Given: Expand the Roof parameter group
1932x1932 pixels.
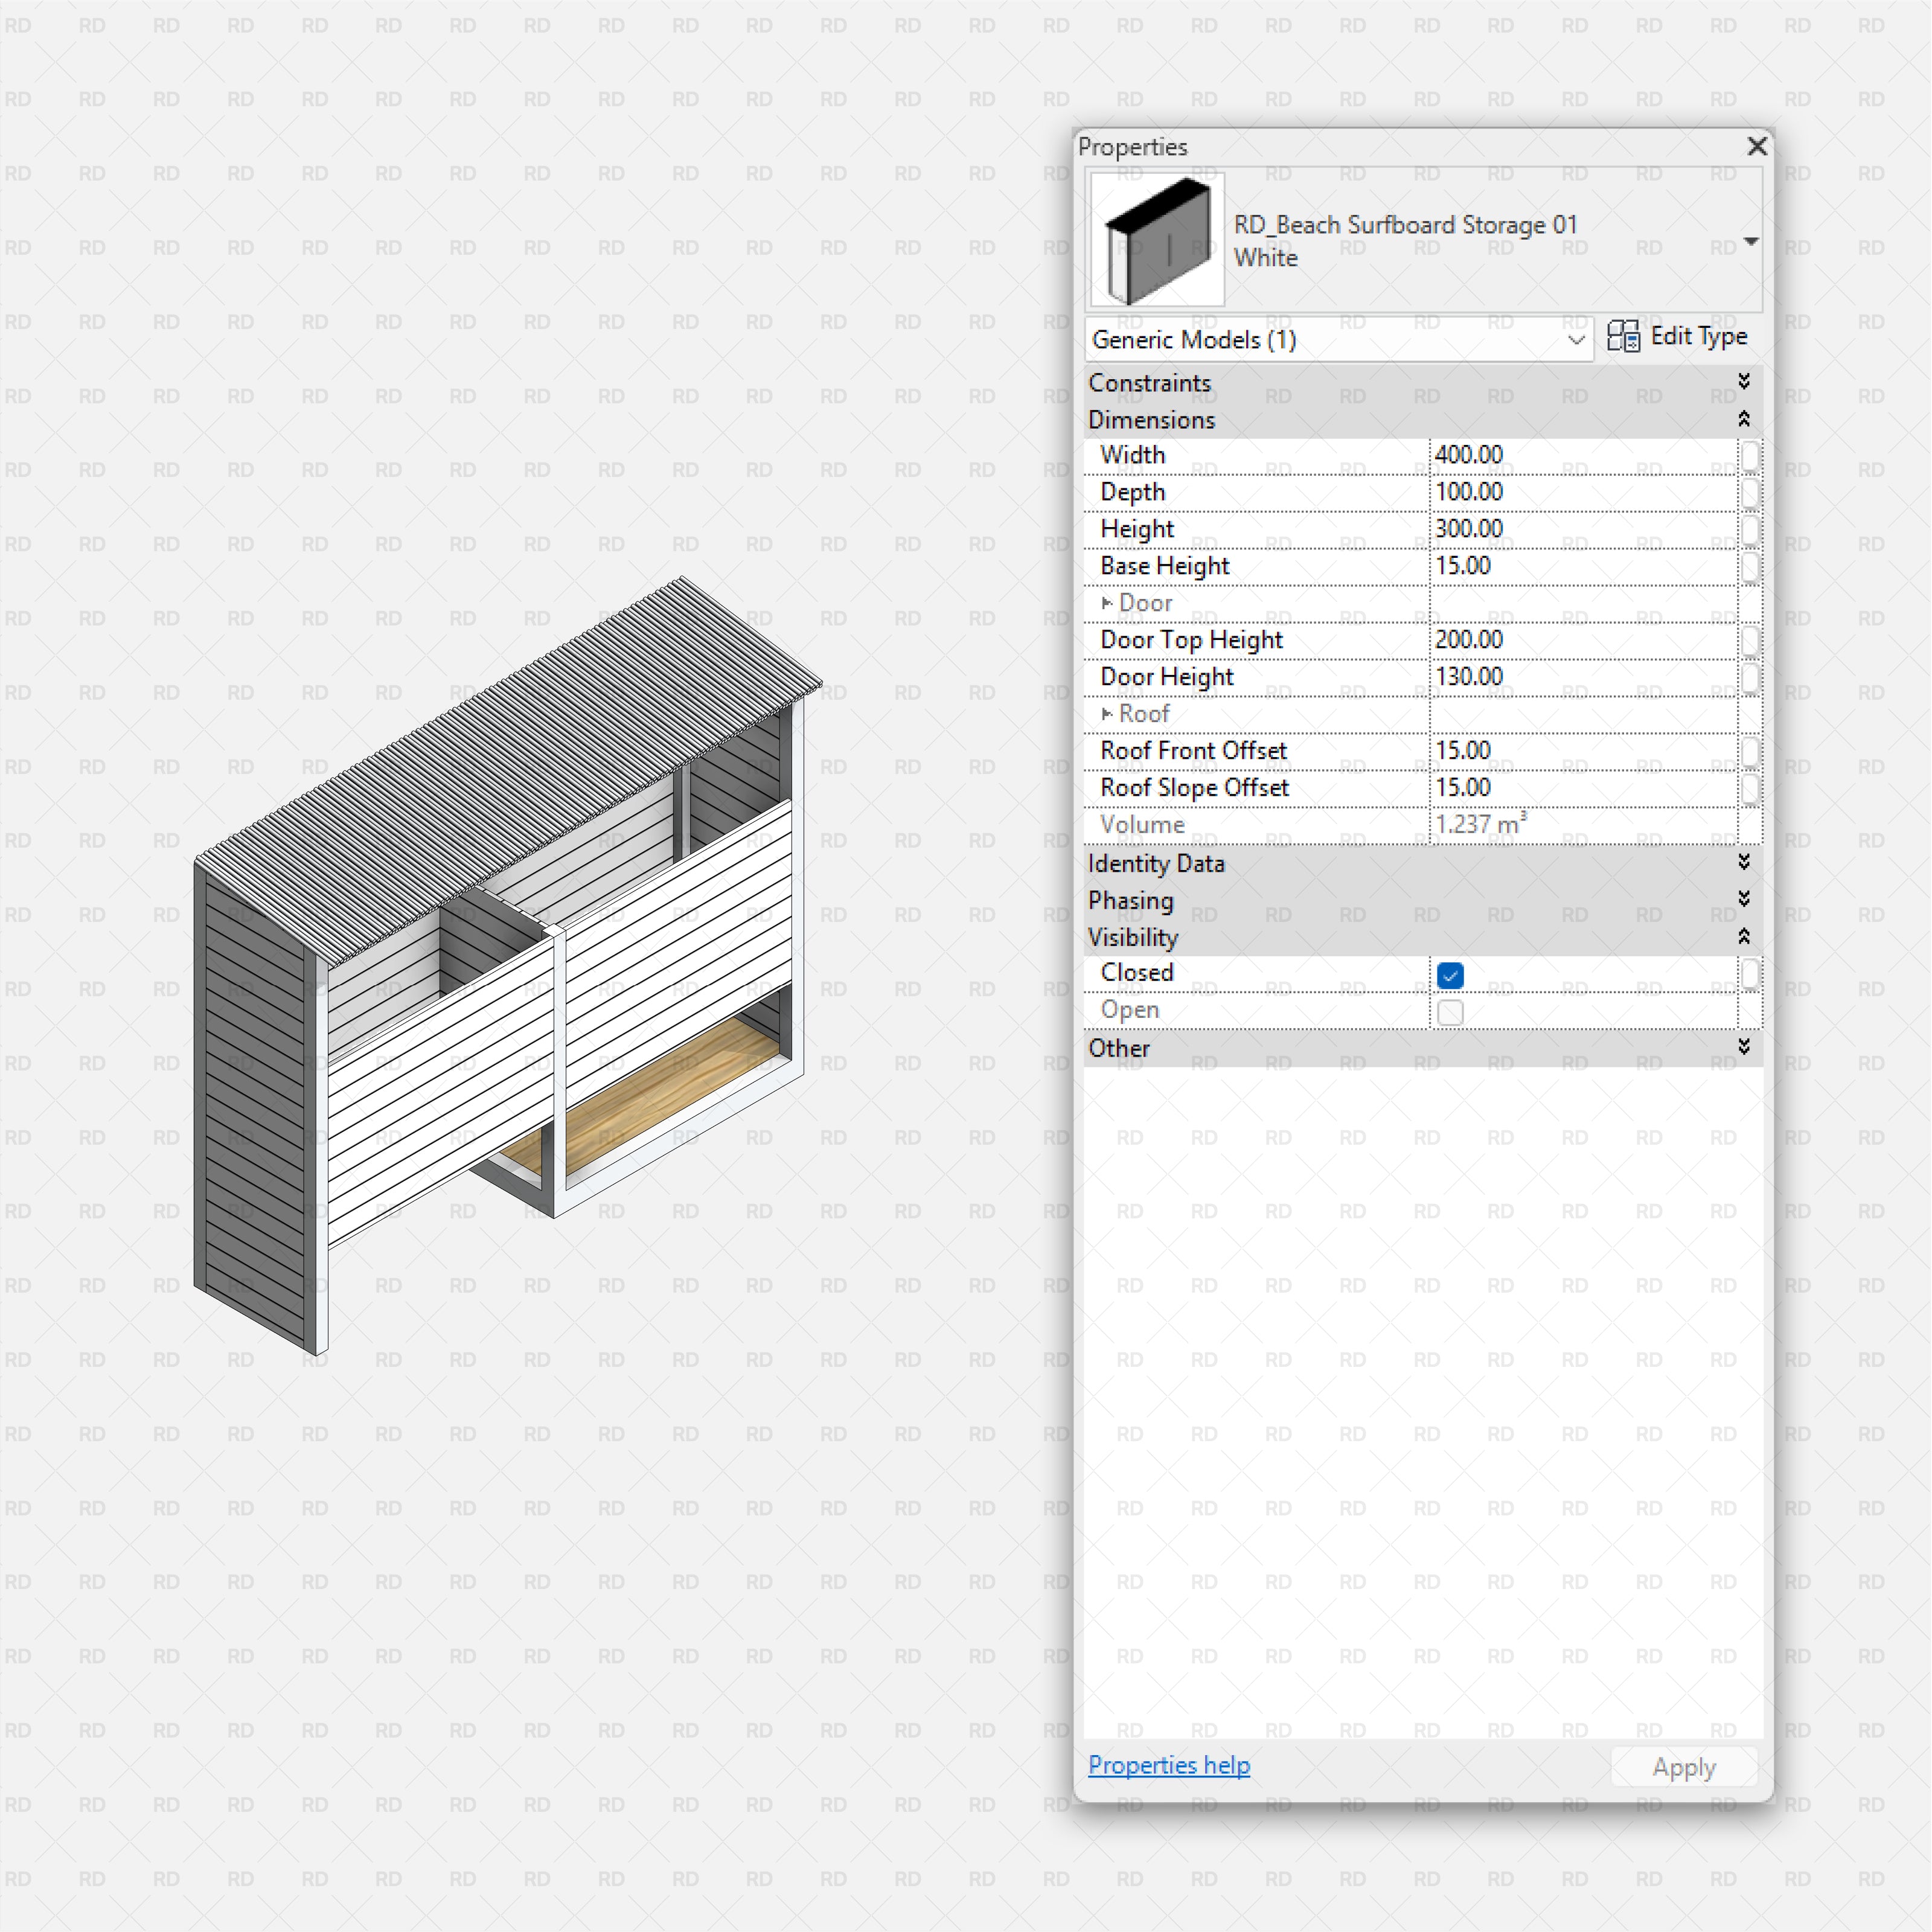Looking at the screenshot, I should click(x=1108, y=713).
